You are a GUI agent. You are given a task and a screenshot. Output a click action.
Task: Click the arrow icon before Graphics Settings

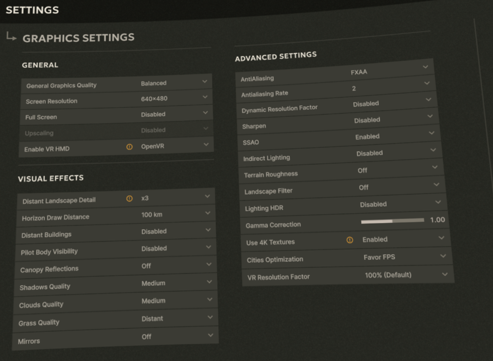click(12, 37)
